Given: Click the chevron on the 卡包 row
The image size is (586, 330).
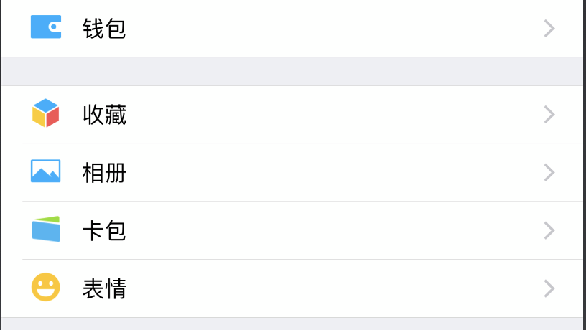Looking at the screenshot, I should (x=549, y=230).
